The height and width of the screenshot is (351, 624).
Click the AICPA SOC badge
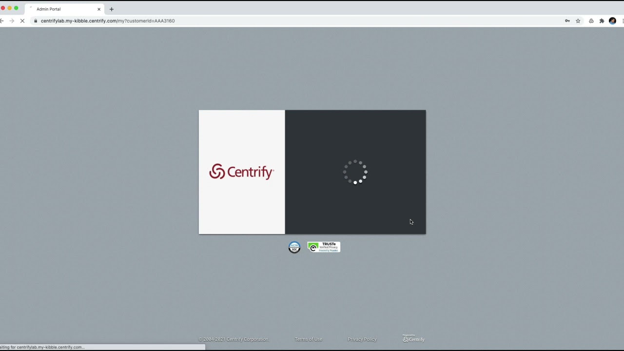click(294, 247)
